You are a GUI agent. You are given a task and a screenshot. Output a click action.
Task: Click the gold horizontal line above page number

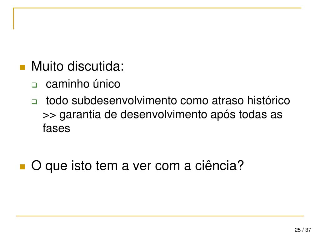(x=160, y=216)
